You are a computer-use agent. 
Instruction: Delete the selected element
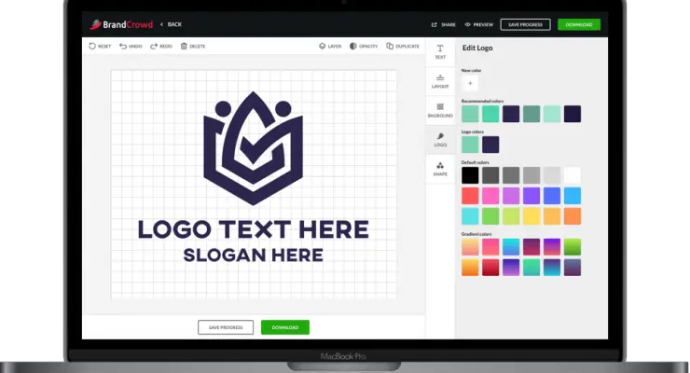[185, 46]
